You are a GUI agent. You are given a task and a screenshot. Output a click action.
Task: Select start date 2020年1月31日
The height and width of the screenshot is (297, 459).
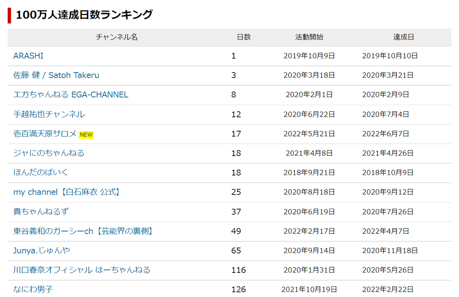[309, 270]
